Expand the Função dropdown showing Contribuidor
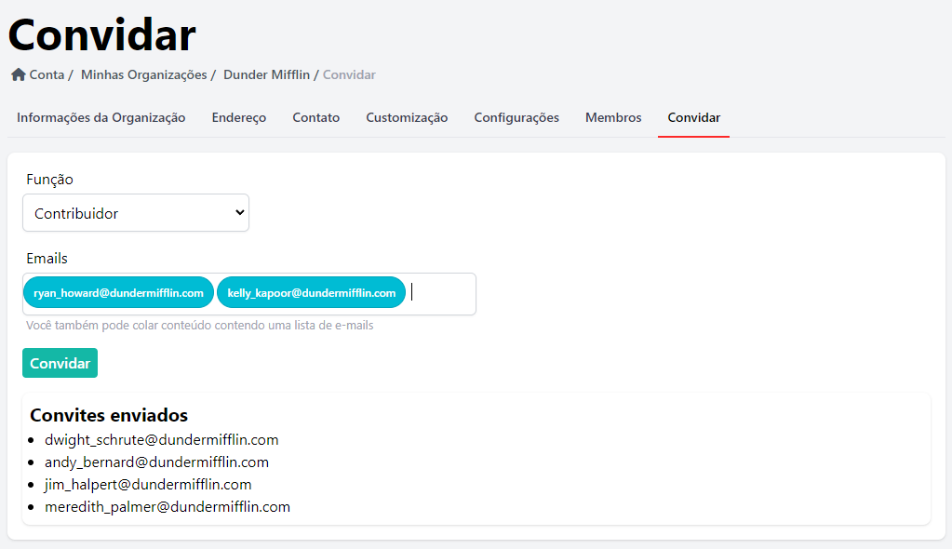This screenshot has height=549, width=952. pyautogui.click(x=136, y=213)
